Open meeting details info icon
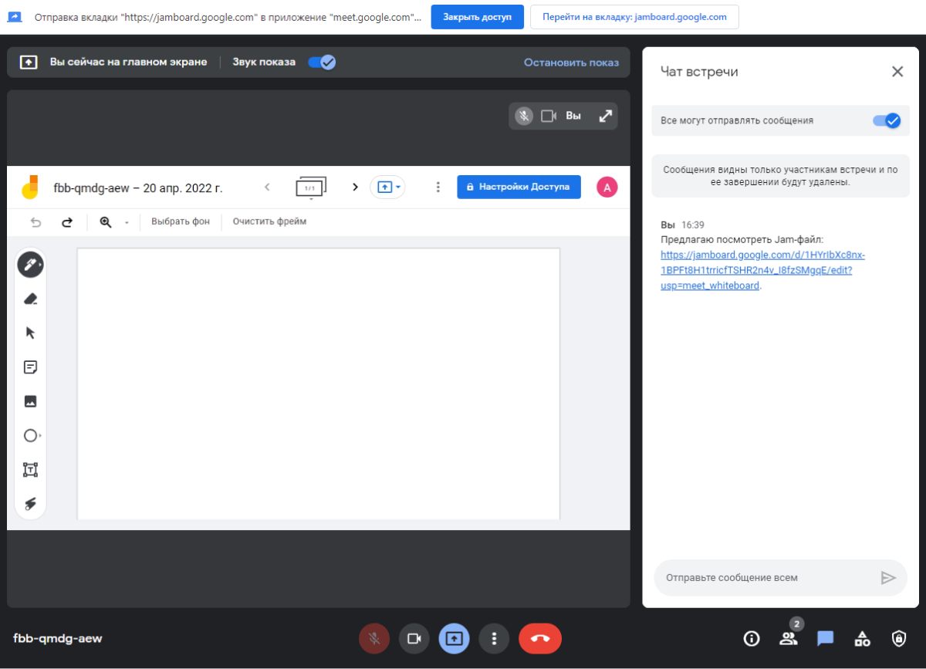The width and height of the screenshot is (926, 669). 752,638
